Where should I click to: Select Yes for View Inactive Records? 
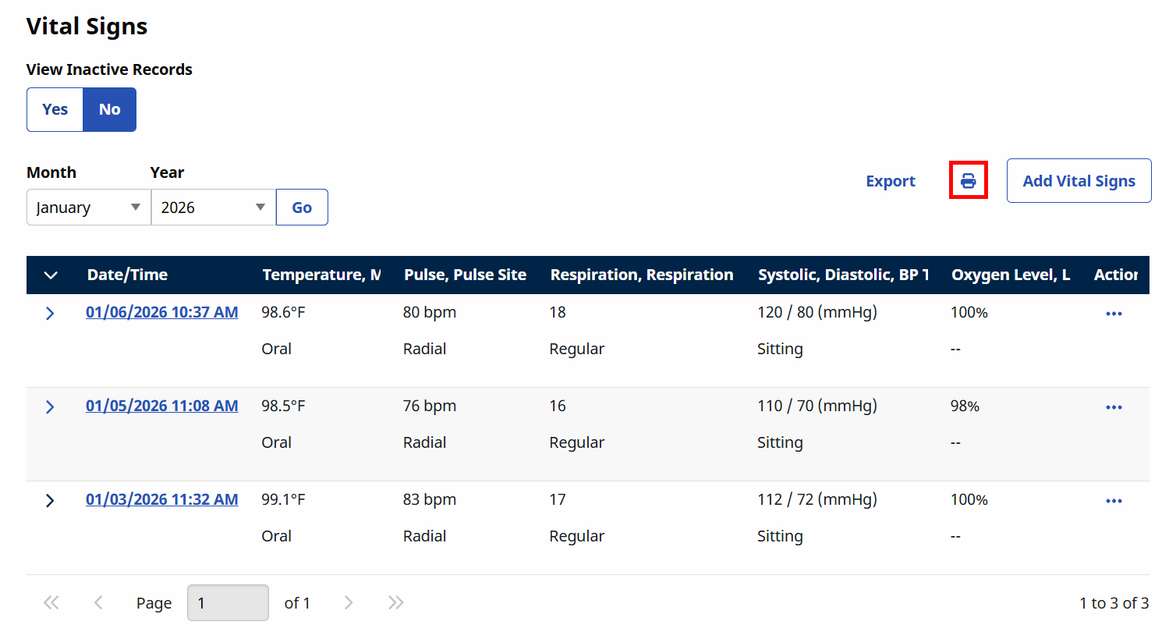(55, 109)
